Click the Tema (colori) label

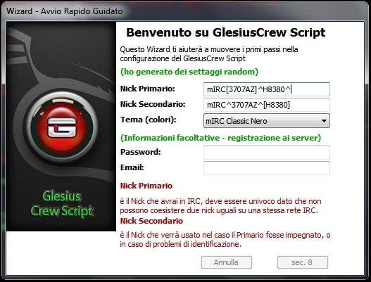coord(148,120)
